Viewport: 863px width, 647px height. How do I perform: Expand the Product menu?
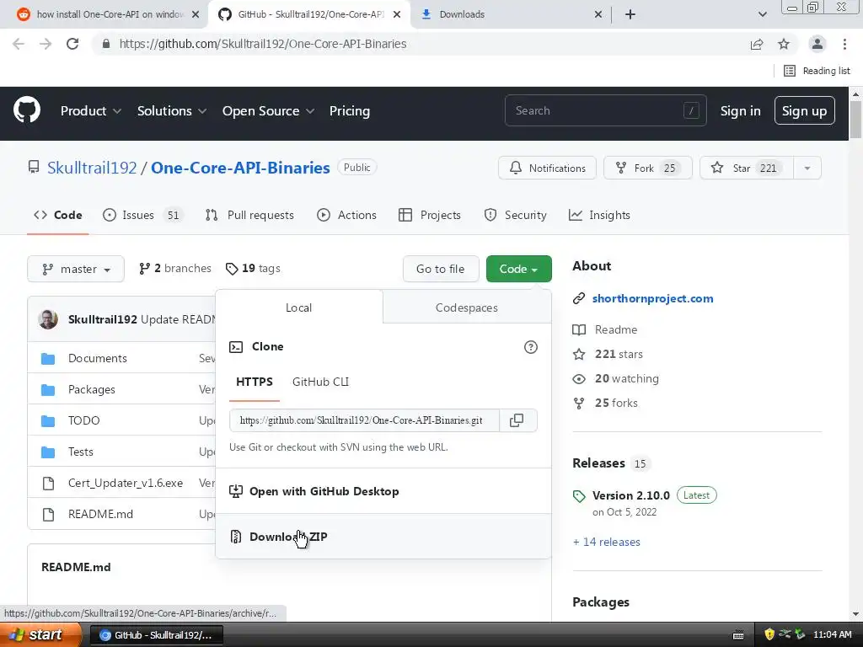click(91, 110)
